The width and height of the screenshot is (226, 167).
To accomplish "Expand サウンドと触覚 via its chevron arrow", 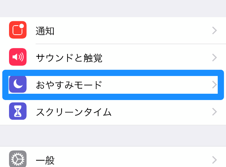I will point(215,58).
